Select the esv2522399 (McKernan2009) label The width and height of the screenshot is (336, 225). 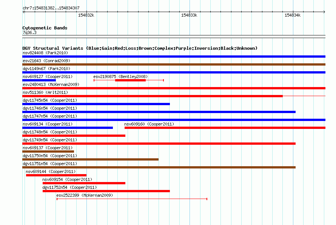85,195
